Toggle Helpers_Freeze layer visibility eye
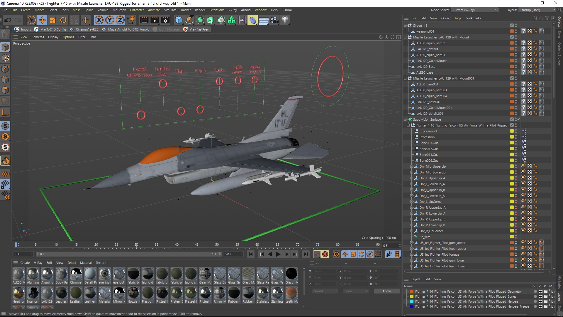 540,306
